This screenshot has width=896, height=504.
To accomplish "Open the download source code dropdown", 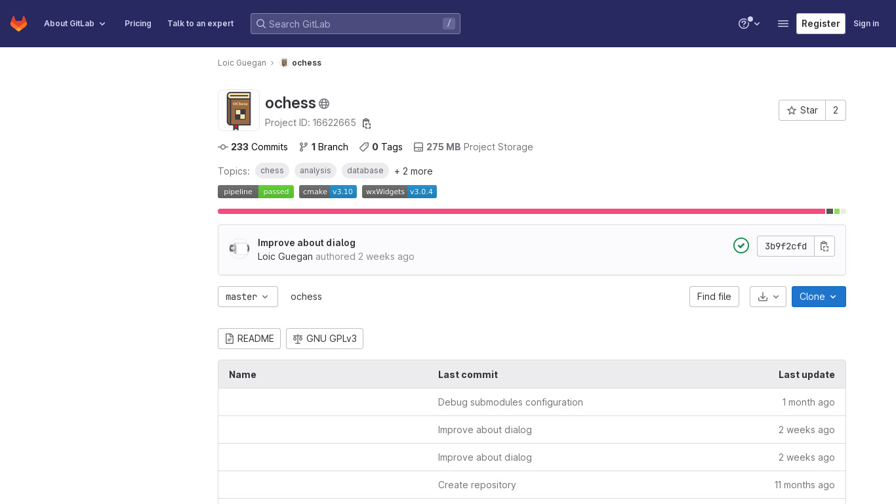I will click(768, 297).
